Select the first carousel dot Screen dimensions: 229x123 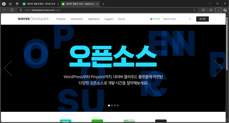(x=109, y=105)
